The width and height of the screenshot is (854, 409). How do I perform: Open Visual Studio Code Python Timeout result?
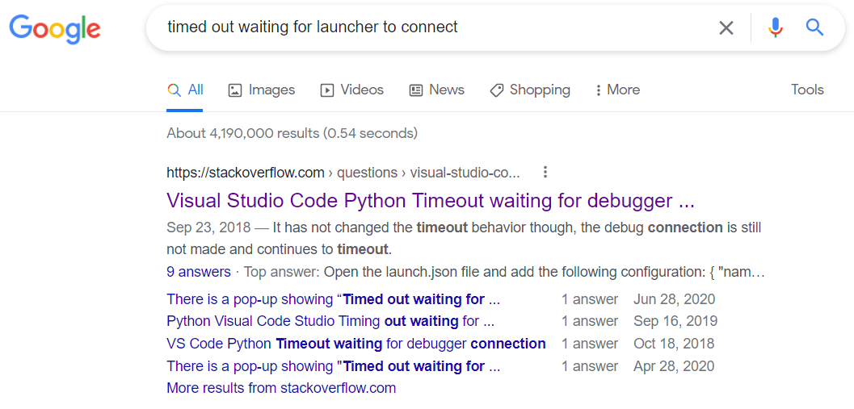tap(431, 201)
